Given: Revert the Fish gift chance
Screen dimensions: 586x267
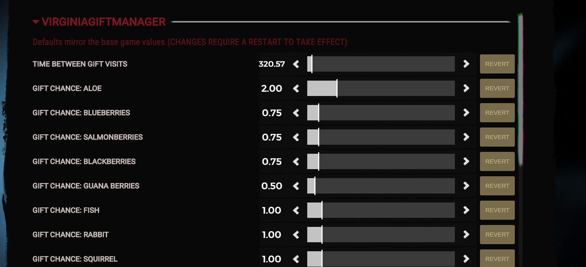Looking at the screenshot, I should pos(497,210).
